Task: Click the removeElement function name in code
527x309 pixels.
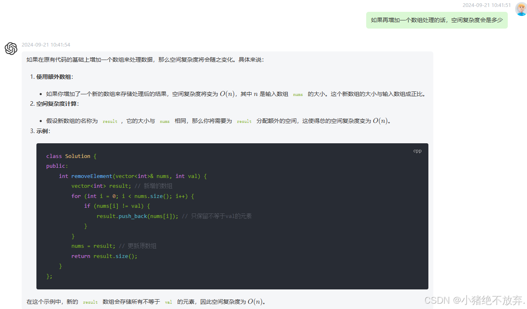Action: (91, 176)
